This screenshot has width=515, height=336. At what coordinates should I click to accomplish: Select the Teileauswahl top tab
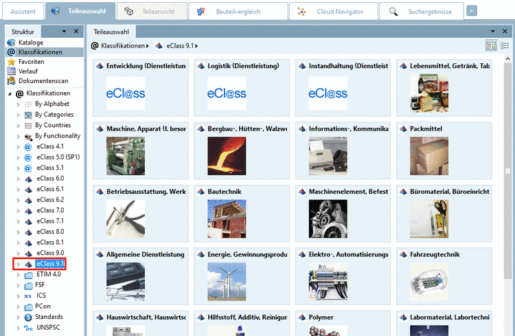(80, 11)
